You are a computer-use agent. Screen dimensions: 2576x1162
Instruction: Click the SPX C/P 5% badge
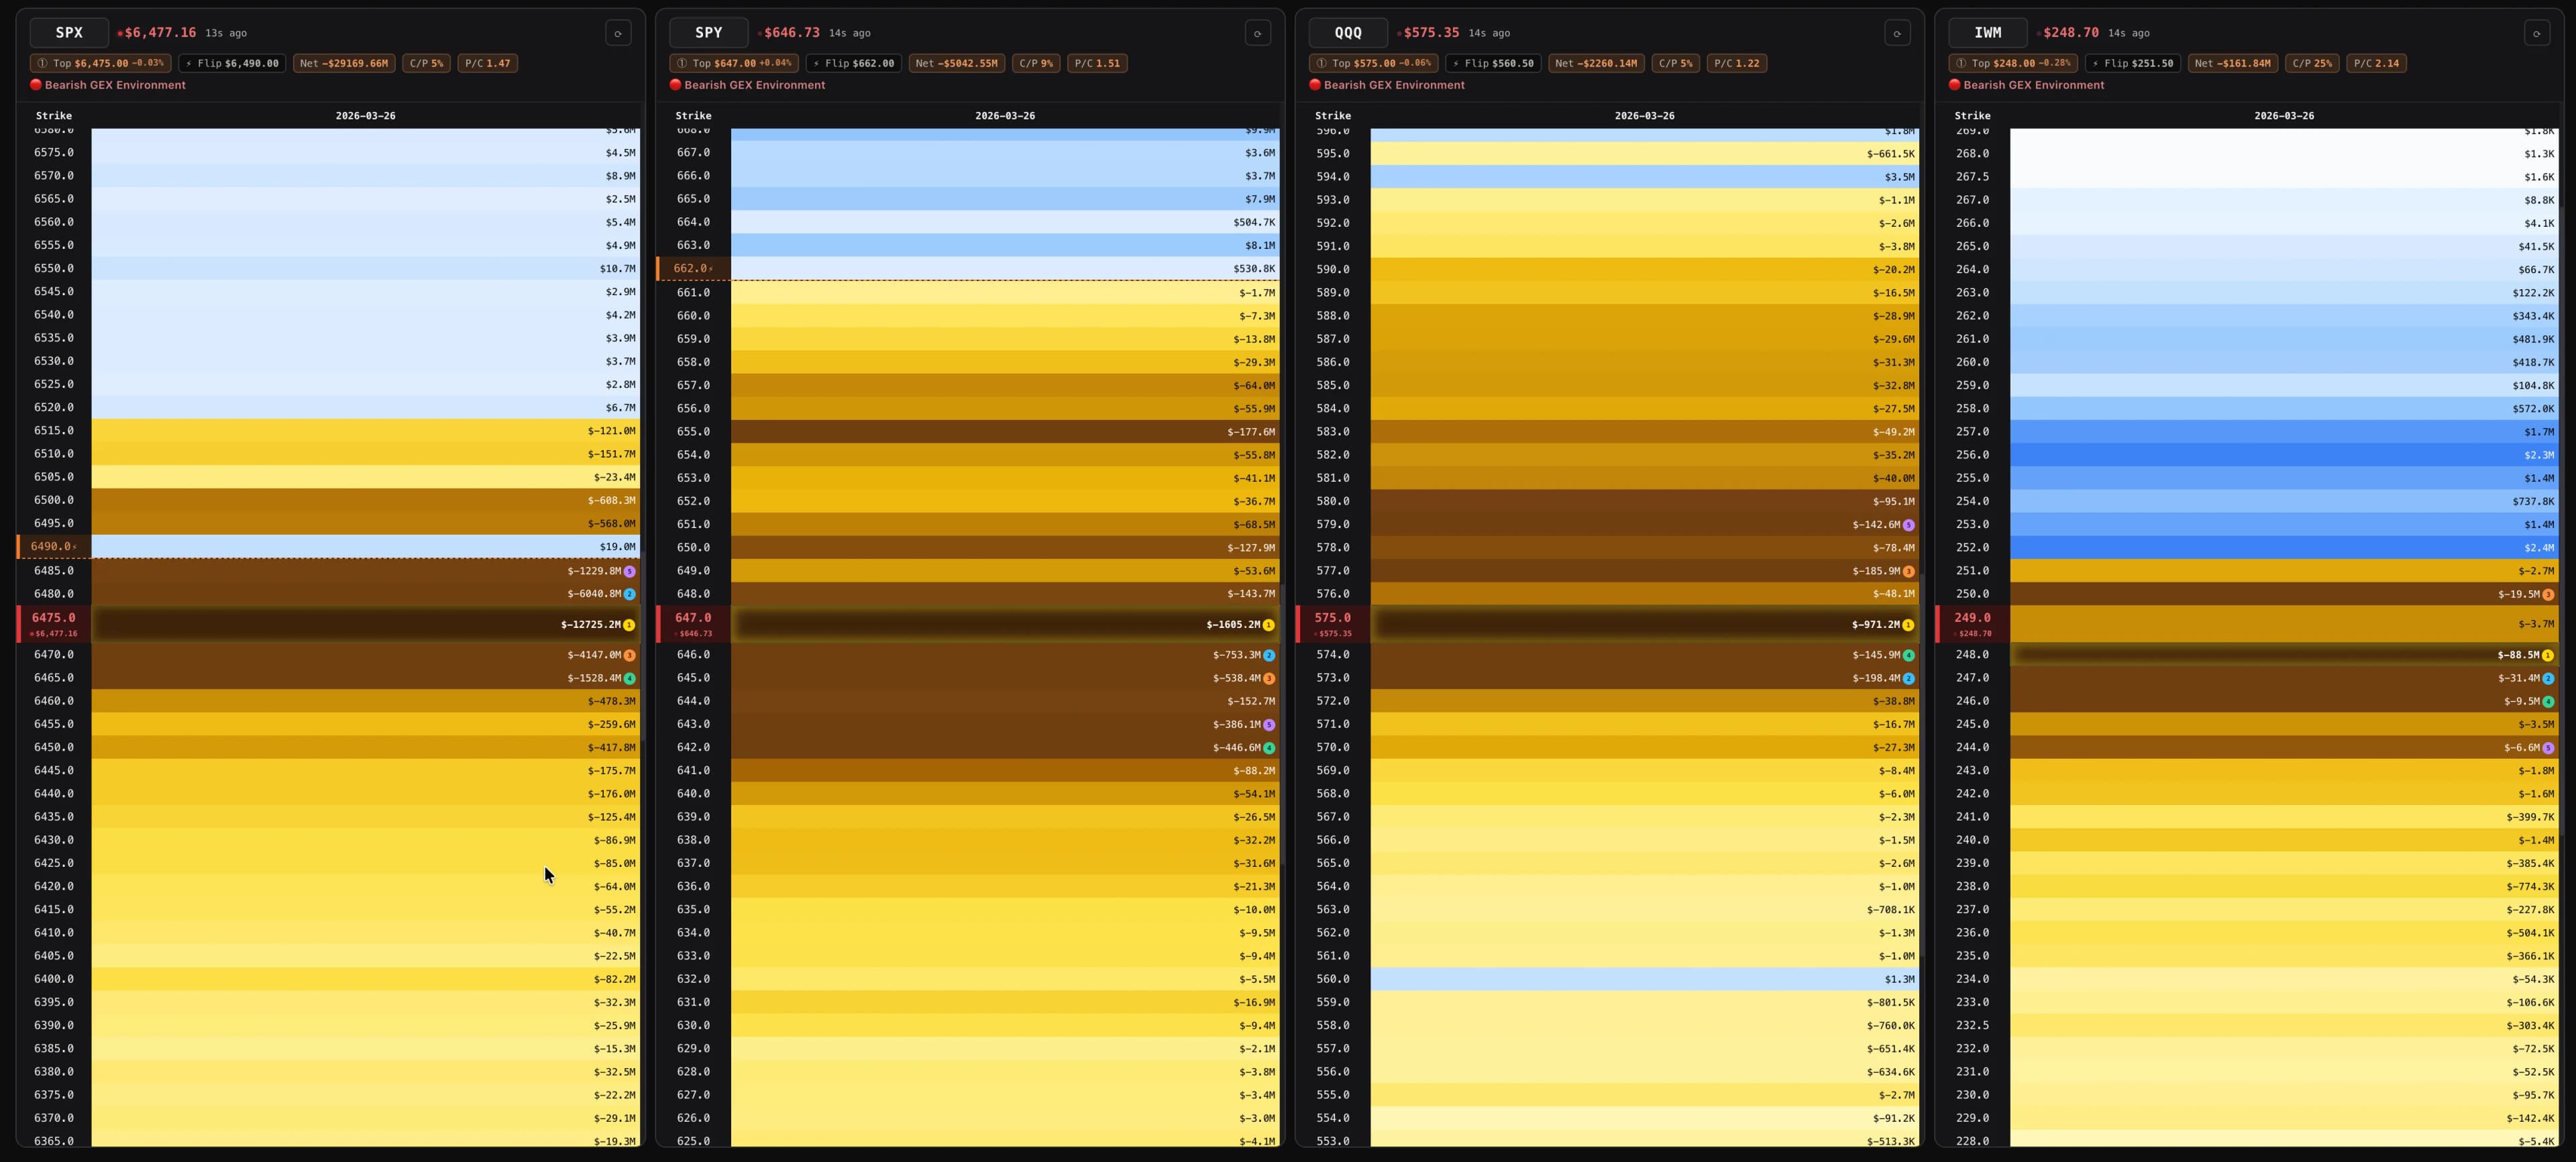tap(426, 63)
